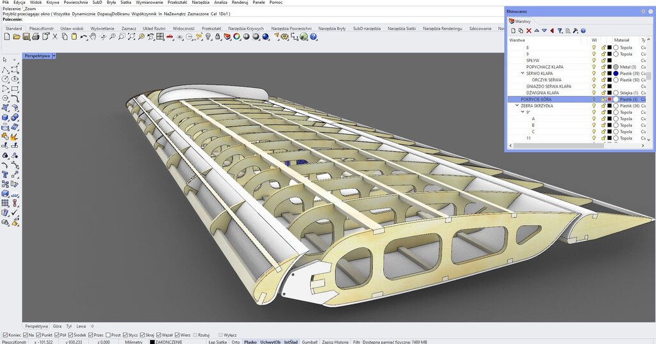Toggle the Koniec object snap checkbox
The image size is (656, 344).
[5, 335]
